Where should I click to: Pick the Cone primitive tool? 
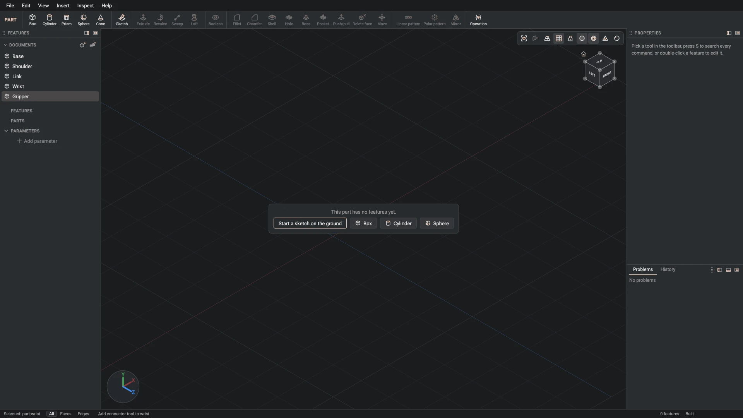[101, 20]
